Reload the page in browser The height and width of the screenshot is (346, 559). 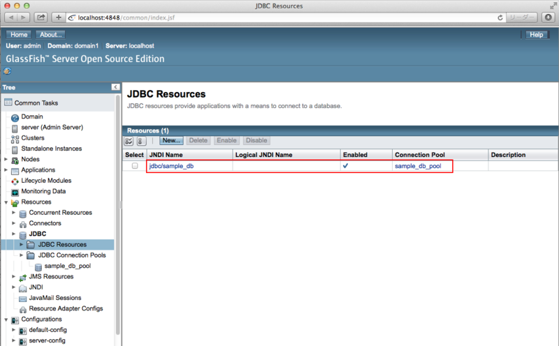500,18
